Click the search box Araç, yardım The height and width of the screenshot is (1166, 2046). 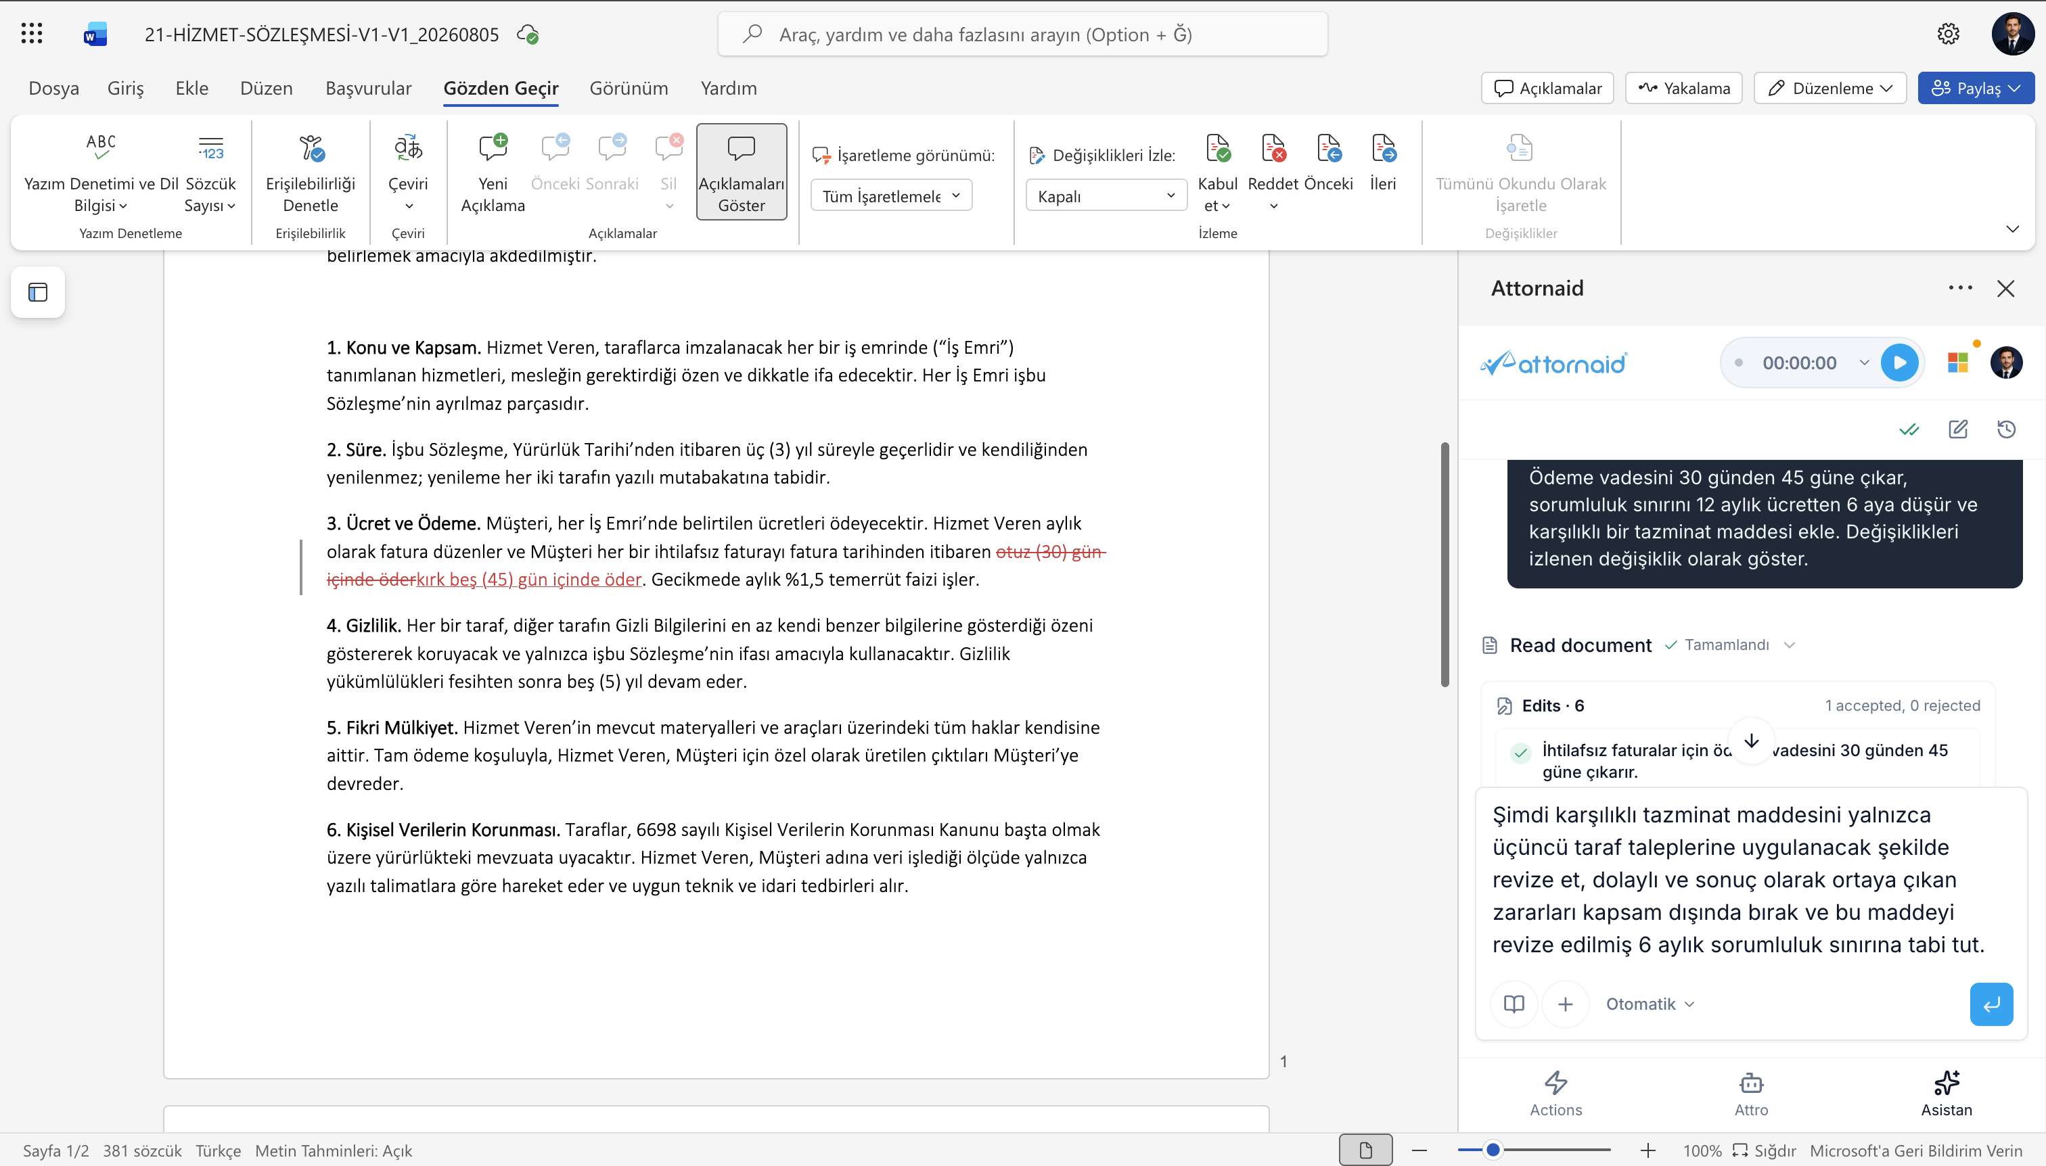[1023, 34]
